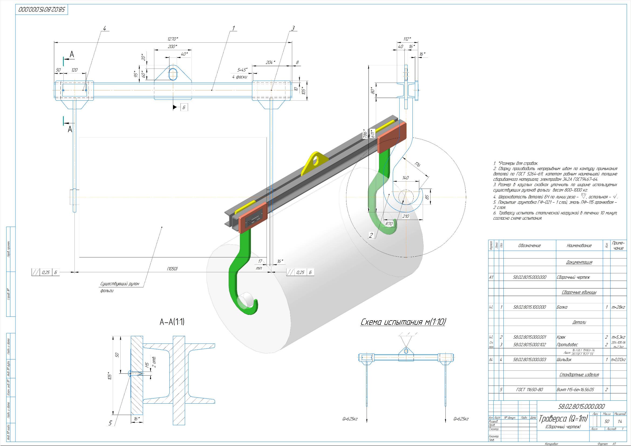Select position number 1 leader label
Image resolution: width=631 pixels, height=446 pixels.
point(233,28)
